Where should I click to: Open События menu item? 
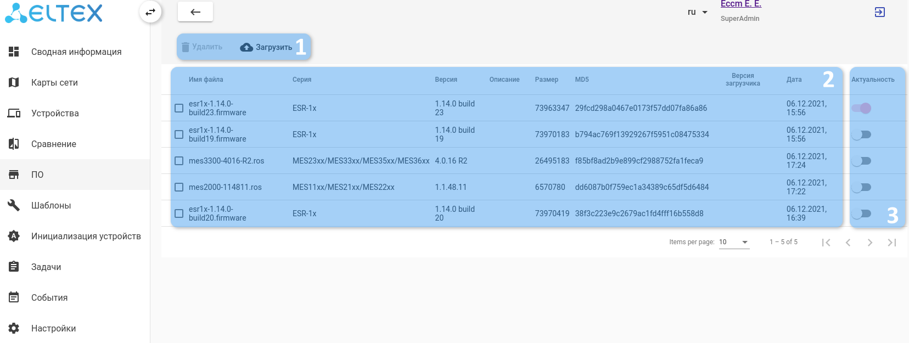[x=75, y=297]
